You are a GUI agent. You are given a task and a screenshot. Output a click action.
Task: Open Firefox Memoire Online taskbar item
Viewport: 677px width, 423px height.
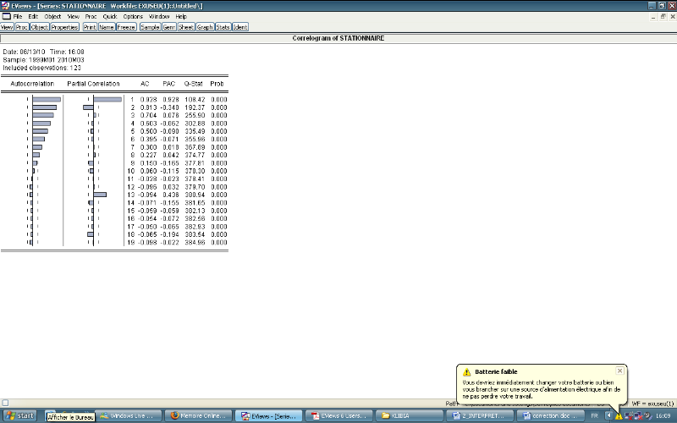click(199, 416)
